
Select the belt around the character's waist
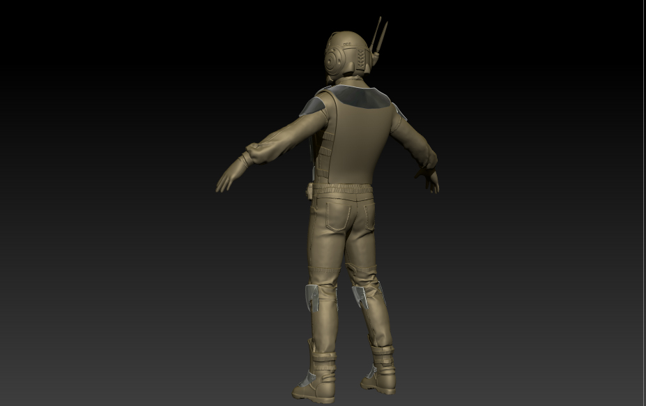342,190
